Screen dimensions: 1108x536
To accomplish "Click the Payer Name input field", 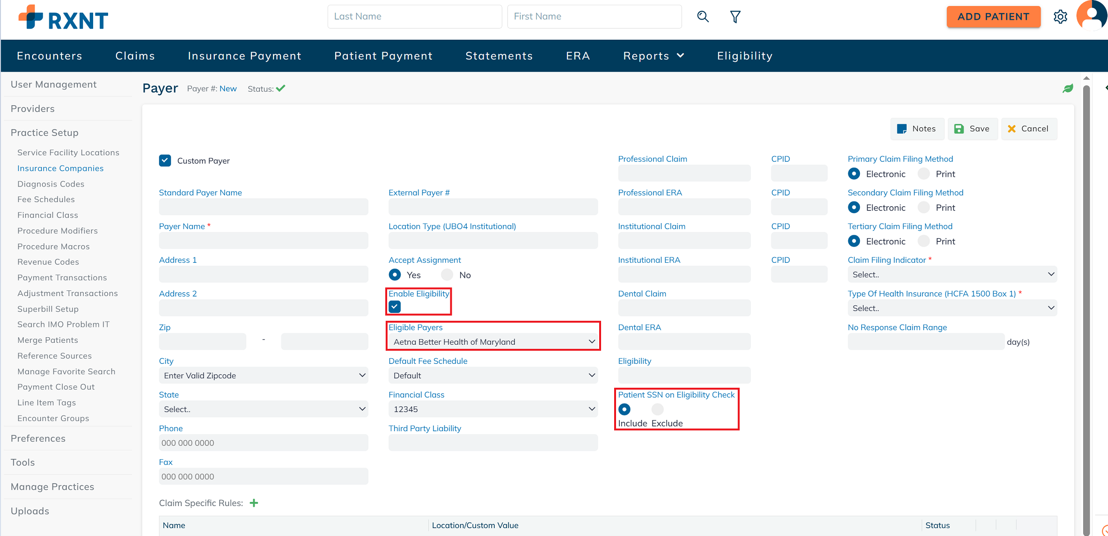I will point(264,241).
